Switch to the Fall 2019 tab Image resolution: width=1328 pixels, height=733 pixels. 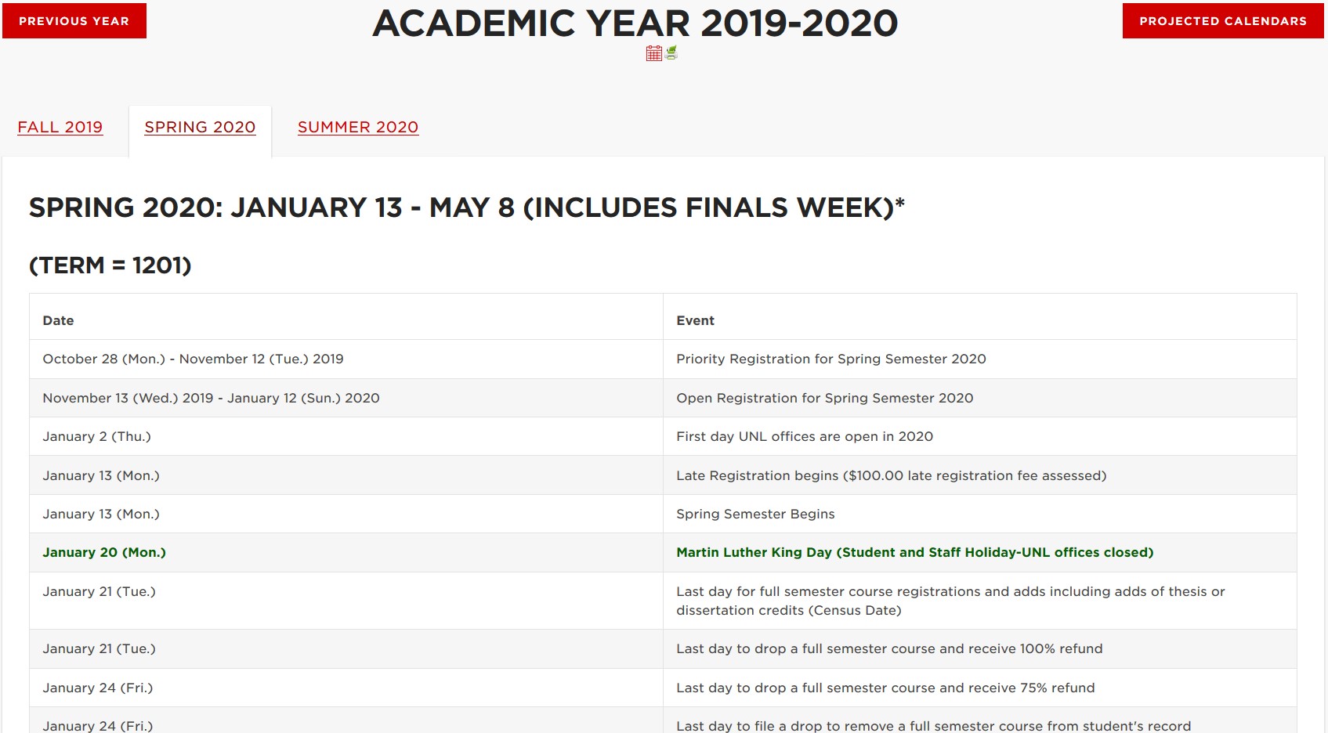coord(60,127)
